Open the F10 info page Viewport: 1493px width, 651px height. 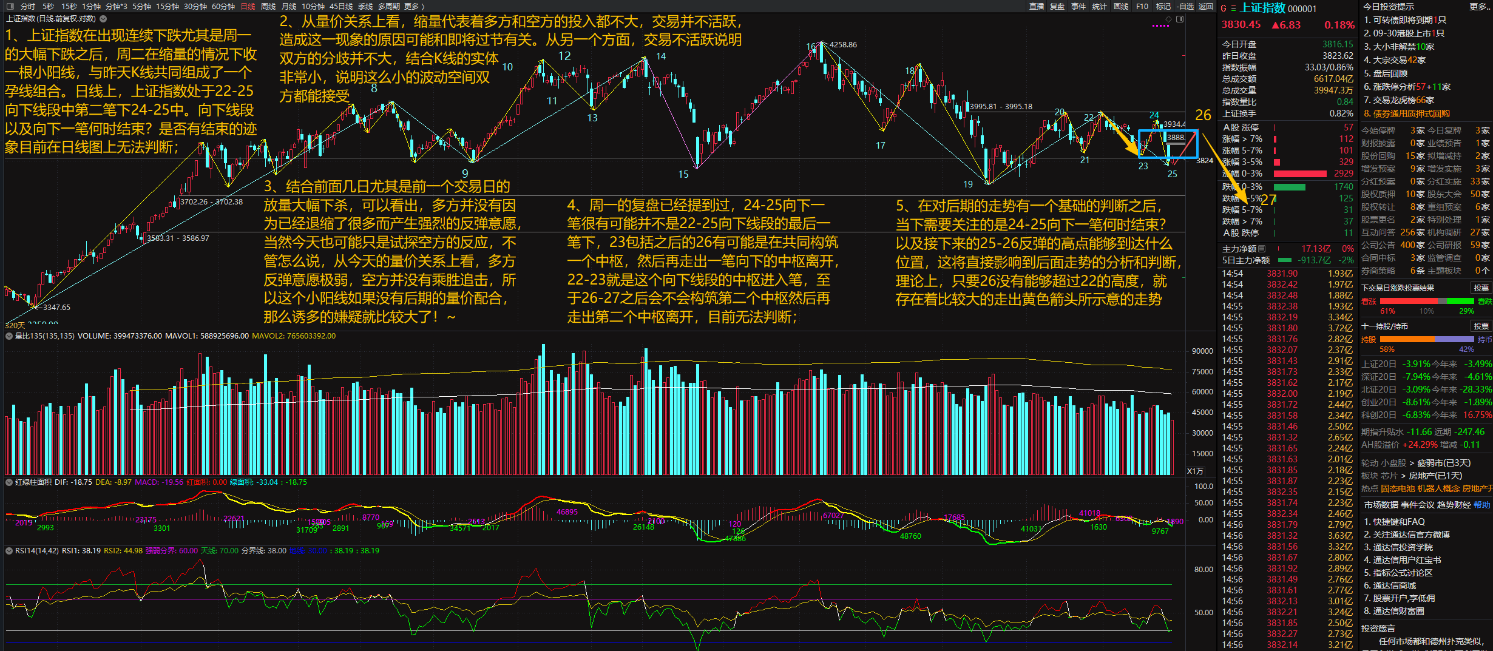(x=1142, y=6)
